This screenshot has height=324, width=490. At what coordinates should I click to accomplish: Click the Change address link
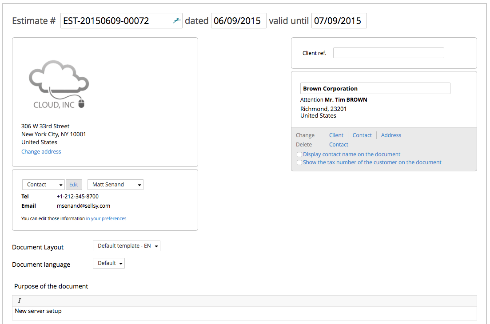tap(41, 152)
